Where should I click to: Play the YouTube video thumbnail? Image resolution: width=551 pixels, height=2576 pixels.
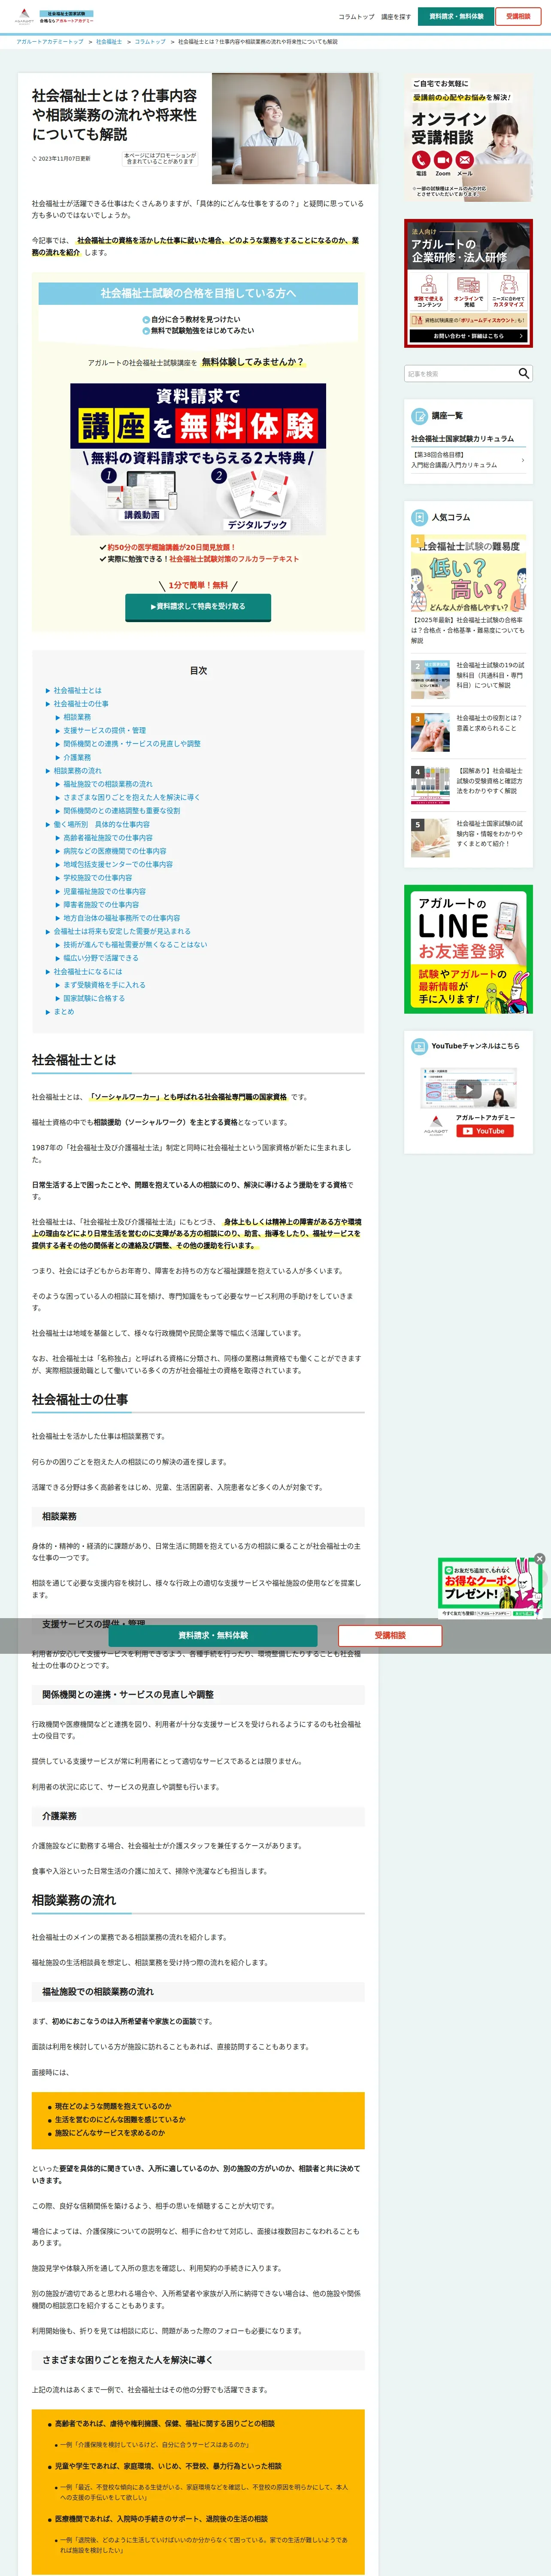[x=468, y=1089]
